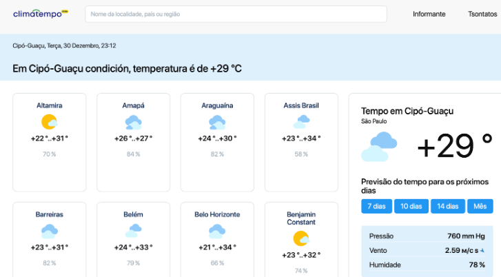Select the Mês forecast button

pyautogui.click(x=480, y=206)
